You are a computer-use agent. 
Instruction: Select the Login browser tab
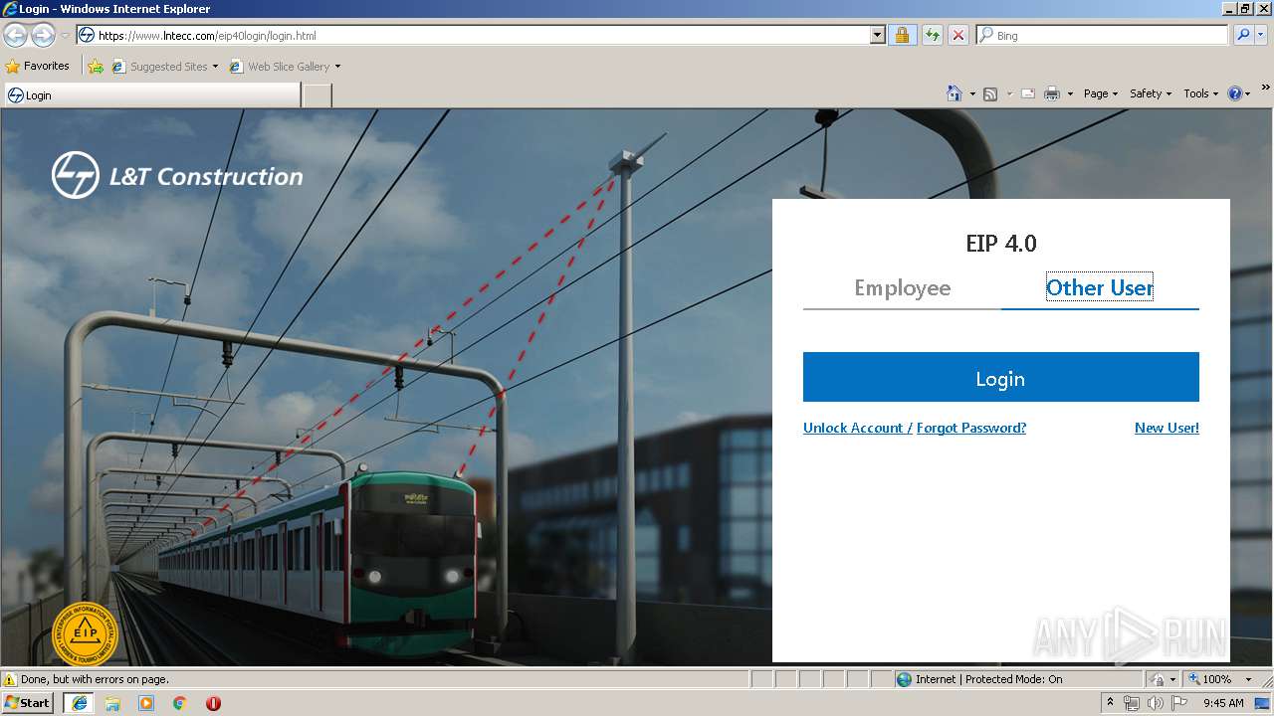coord(151,95)
